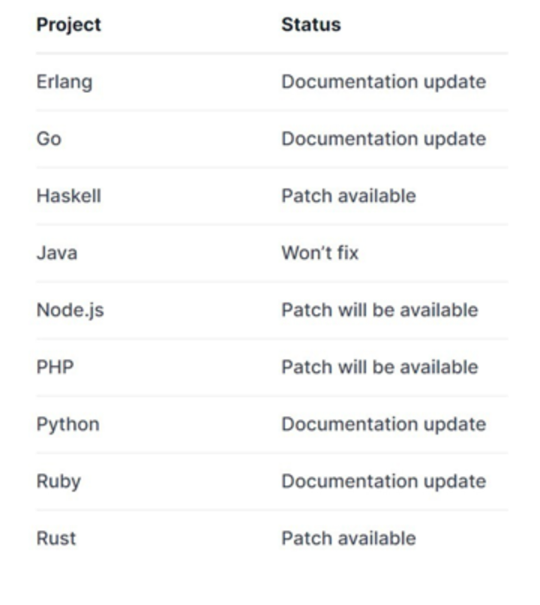Click Node.js Patch will be available status
The height and width of the screenshot is (605, 540).
click(x=379, y=310)
